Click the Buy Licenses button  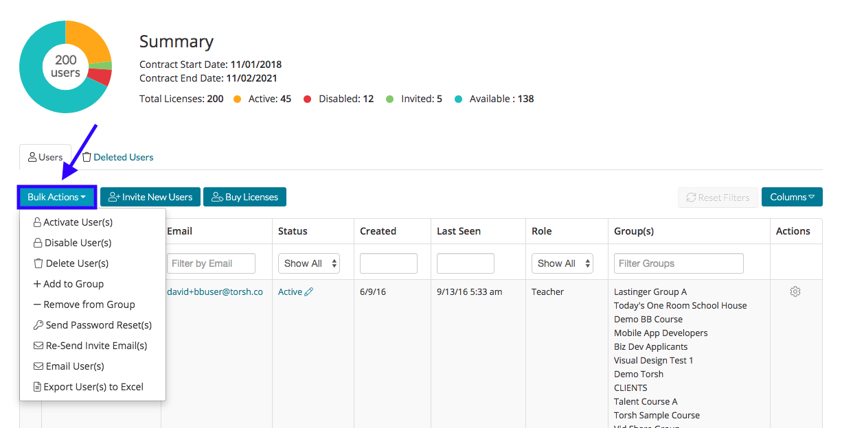pyautogui.click(x=244, y=197)
